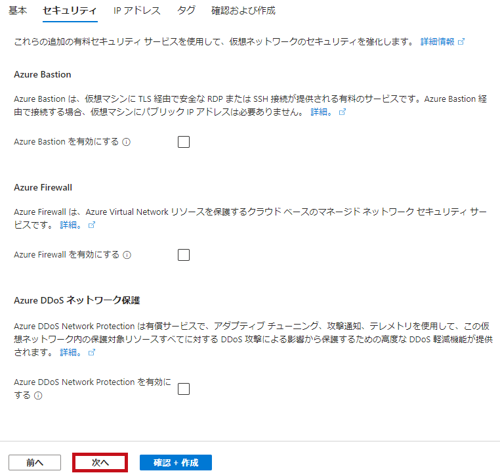Click external link icon in Firewall description
Screen dimensions: 500x475
click(91, 225)
